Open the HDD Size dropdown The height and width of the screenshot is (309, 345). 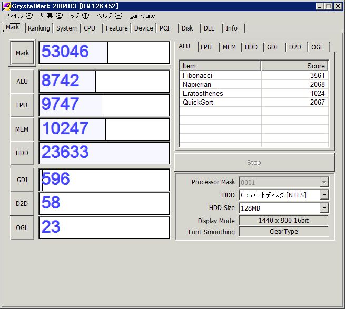click(324, 208)
